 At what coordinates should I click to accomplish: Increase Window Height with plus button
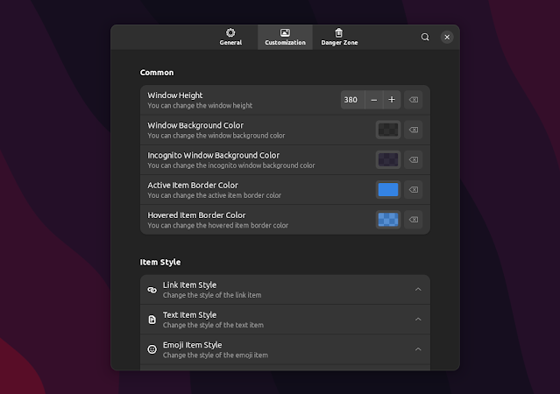392,100
